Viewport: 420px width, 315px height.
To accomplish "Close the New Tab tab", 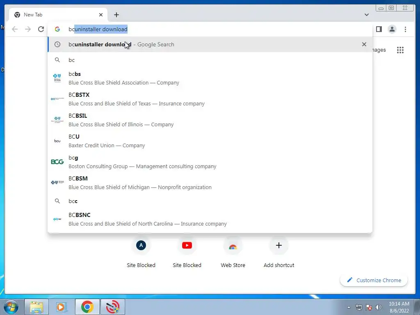I will click(101, 15).
